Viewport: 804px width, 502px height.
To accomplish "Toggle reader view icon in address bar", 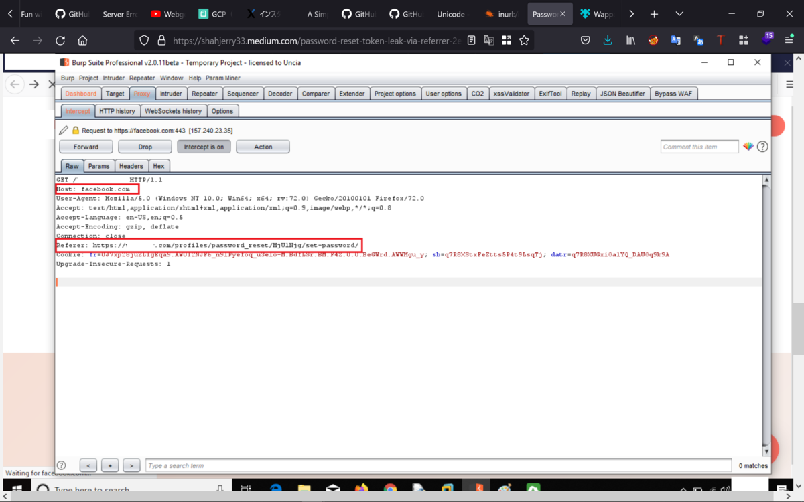I will pyautogui.click(x=472, y=40).
